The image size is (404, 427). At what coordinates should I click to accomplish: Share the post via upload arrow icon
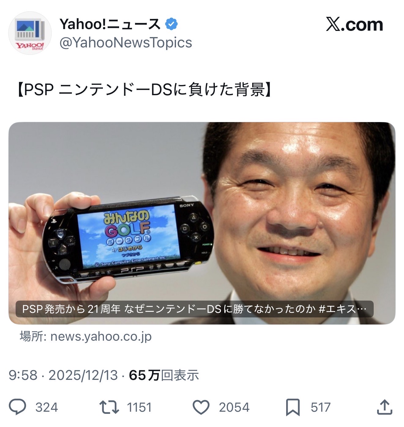tap(384, 407)
